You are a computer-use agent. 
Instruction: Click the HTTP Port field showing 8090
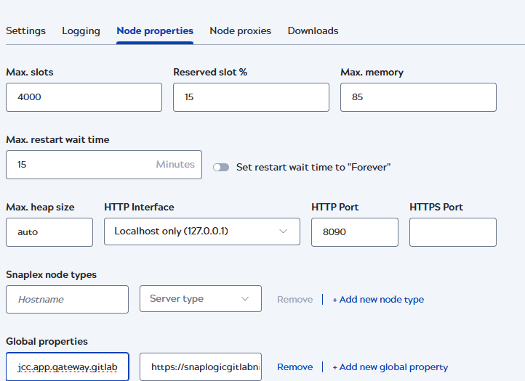[x=355, y=232]
